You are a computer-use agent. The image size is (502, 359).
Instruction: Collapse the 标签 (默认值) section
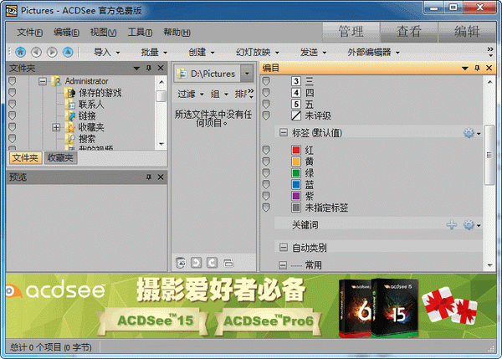[x=284, y=132]
